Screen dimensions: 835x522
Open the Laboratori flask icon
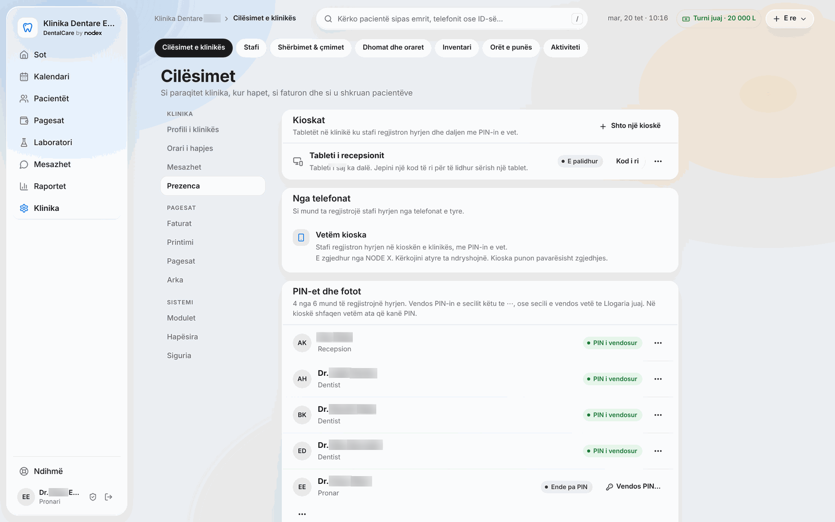click(x=24, y=143)
